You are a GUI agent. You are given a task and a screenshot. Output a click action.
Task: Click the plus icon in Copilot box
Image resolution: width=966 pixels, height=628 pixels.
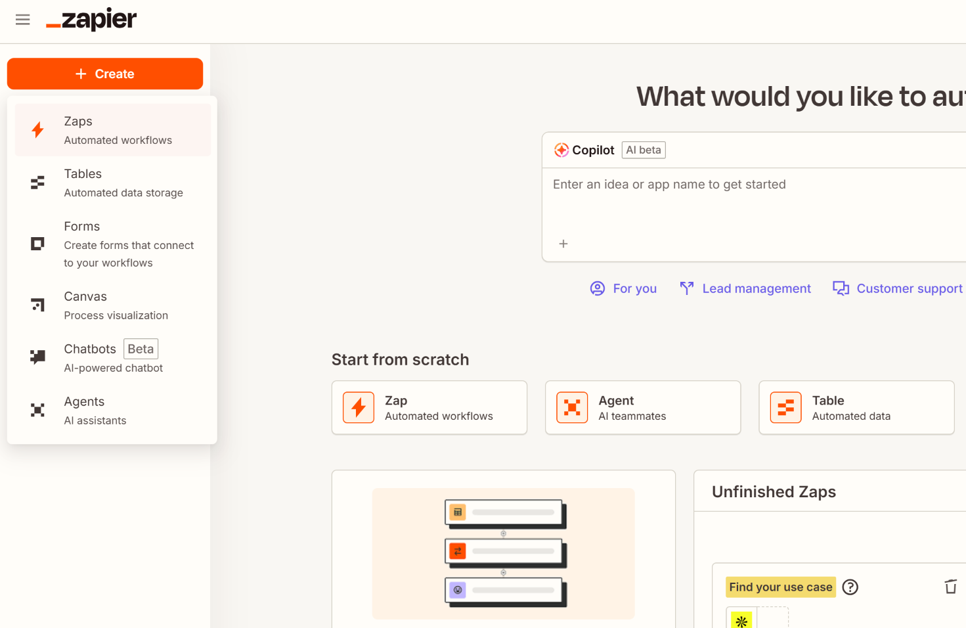(563, 244)
